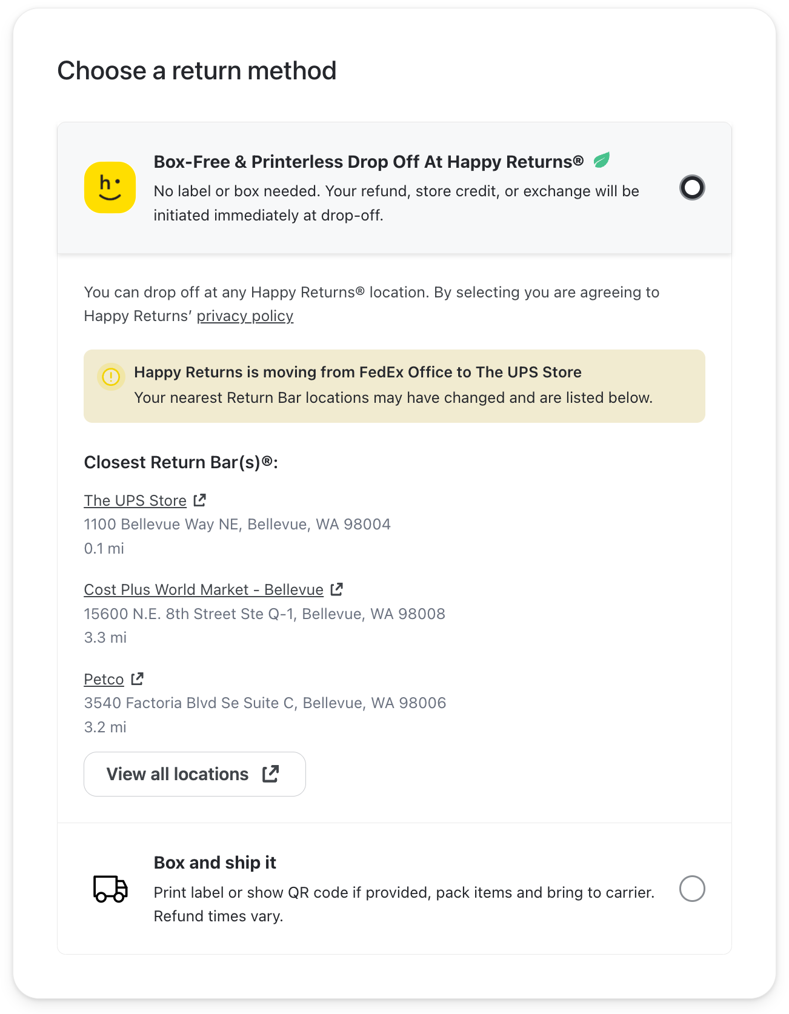
Task: Click the UPS Store migration notice banner
Action: tap(394, 386)
